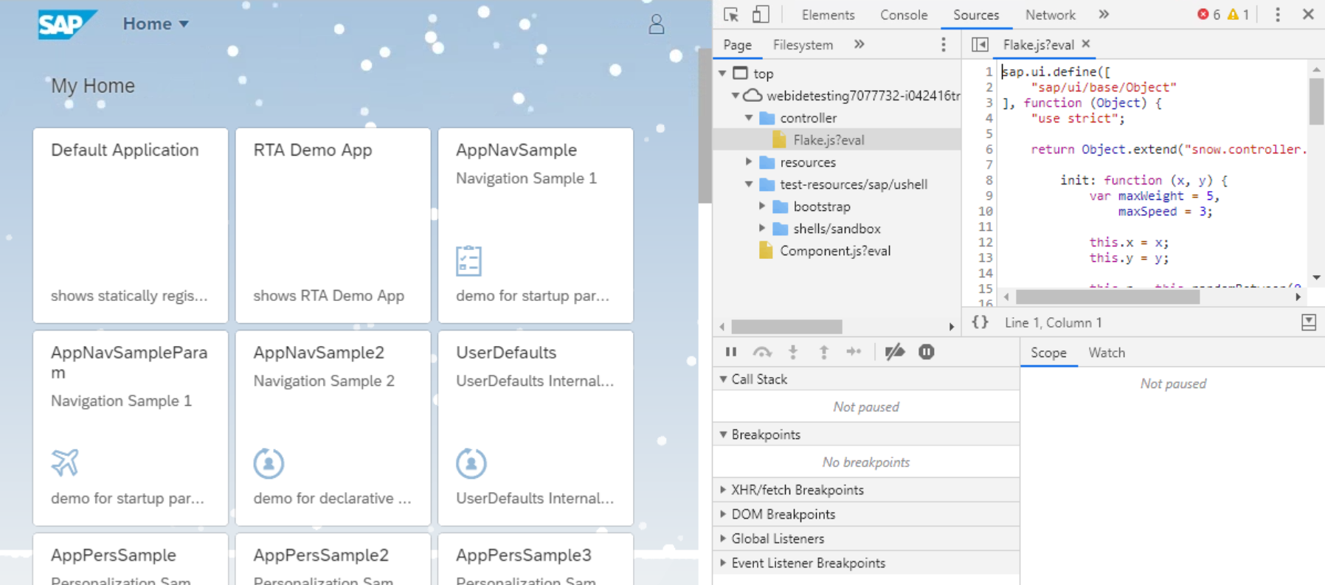Open the AppNavSample2 tile
The height and width of the screenshot is (585, 1325).
[333, 428]
